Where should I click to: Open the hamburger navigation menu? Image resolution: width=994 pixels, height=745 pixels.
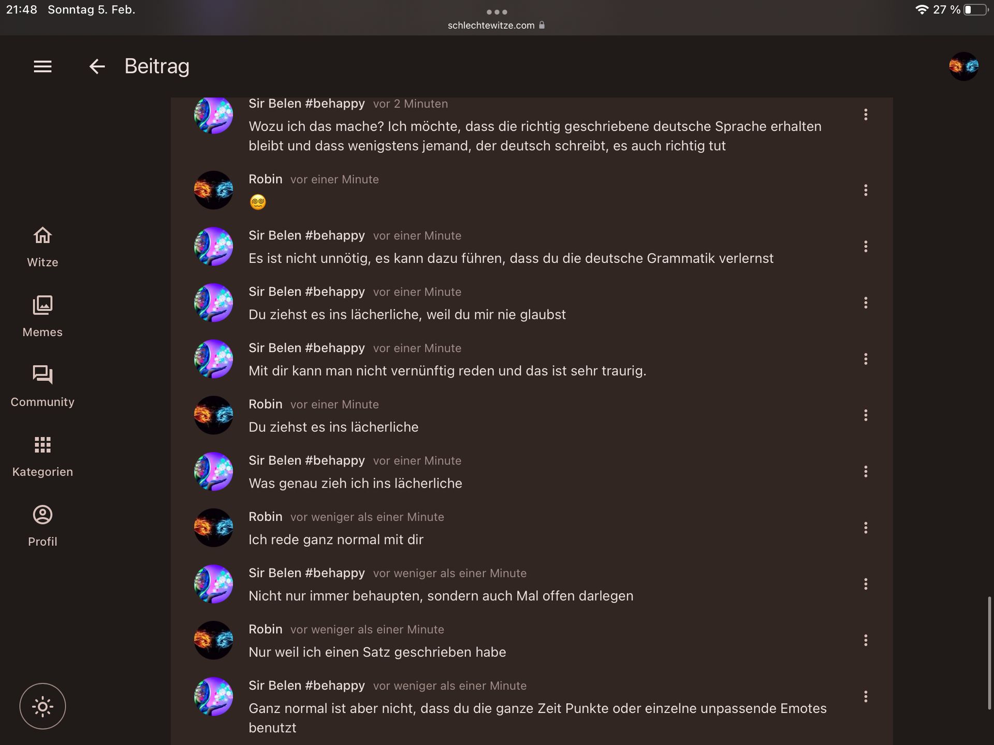[x=42, y=66]
